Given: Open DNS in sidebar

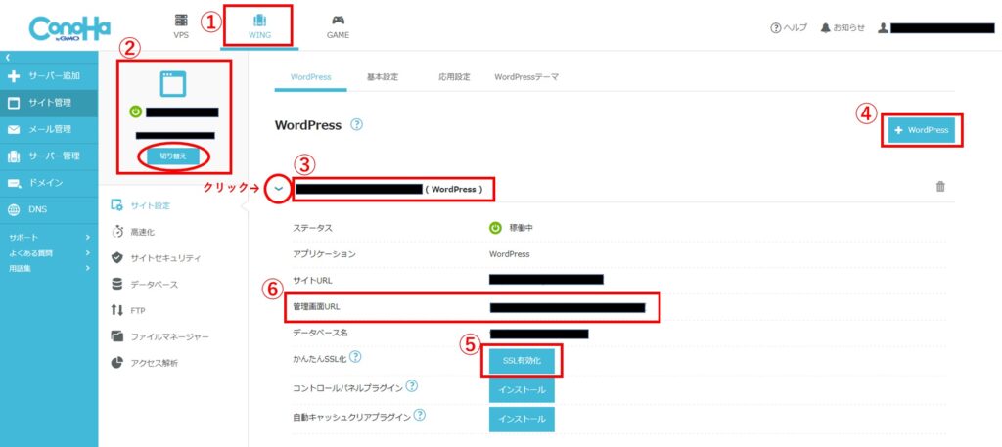Looking at the screenshot, I should [49, 209].
